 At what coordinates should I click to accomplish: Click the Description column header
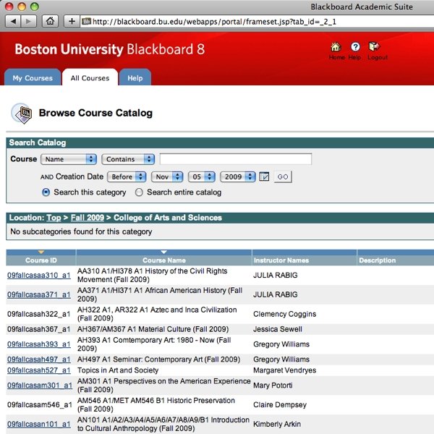(x=378, y=260)
